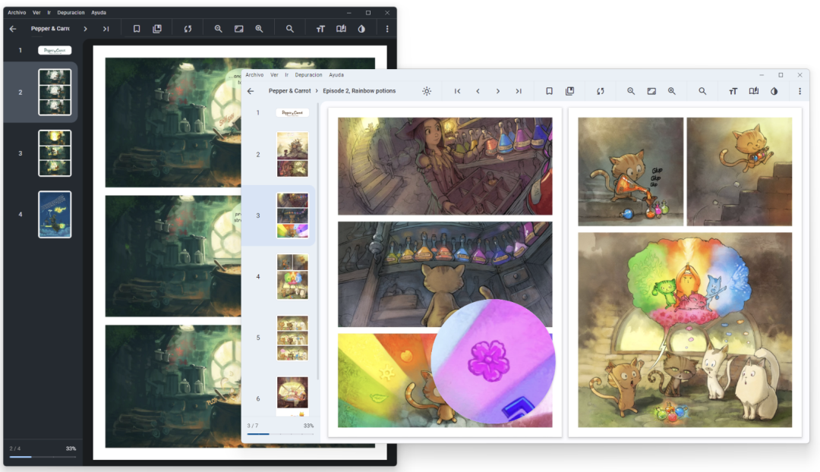Select page 5 thumbnail in front window
Screen dimensions: 820x472
coord(292,338)
